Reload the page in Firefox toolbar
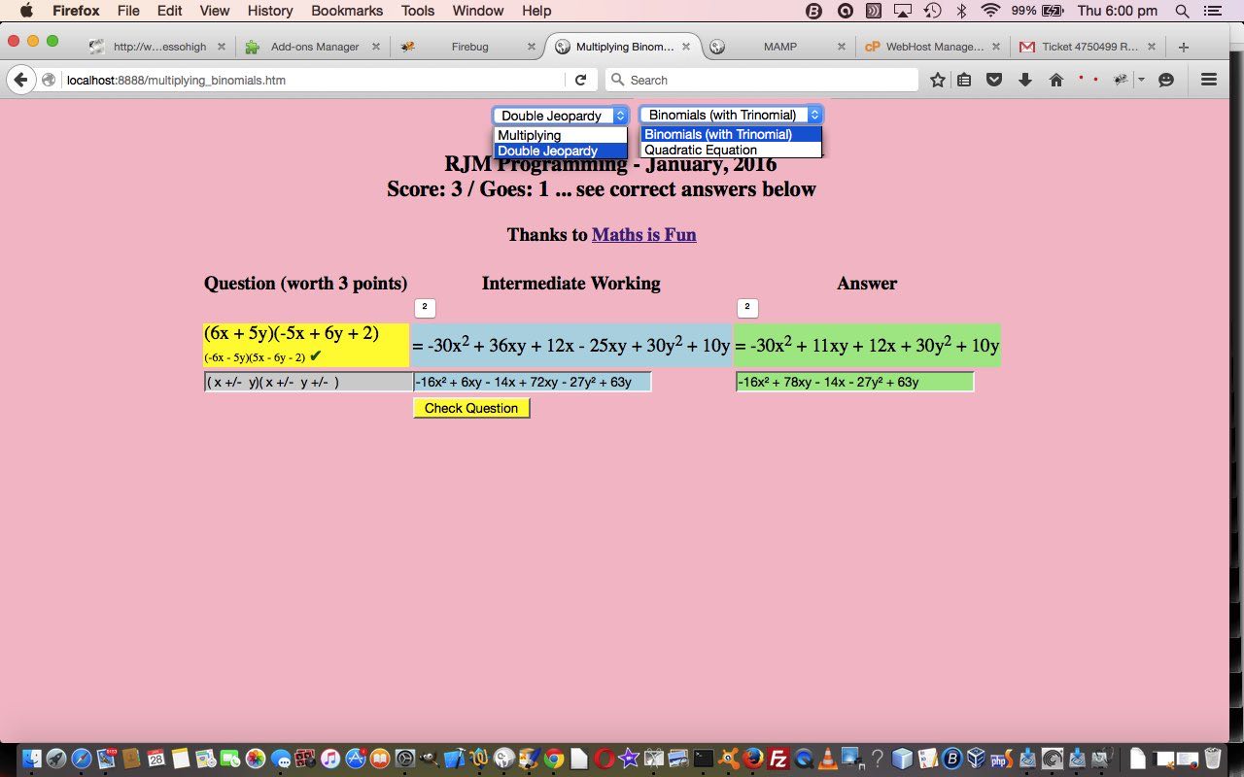 tap(581, 80)
